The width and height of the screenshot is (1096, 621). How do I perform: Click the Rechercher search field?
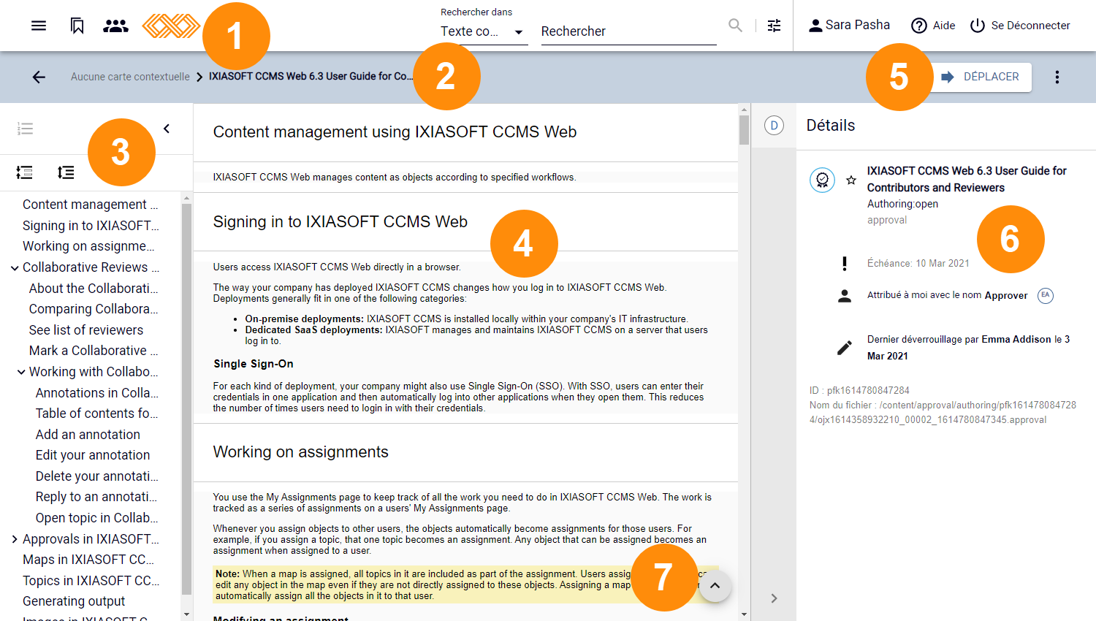pos(628,31)
